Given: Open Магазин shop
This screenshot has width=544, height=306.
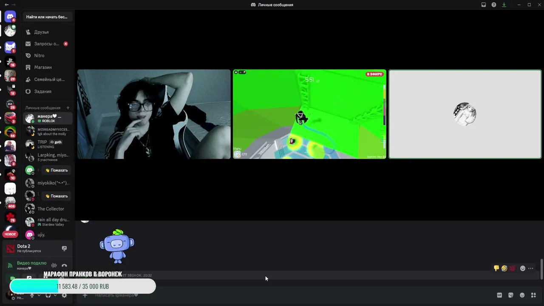Looking at the screenshot, I should coord(48,67).
